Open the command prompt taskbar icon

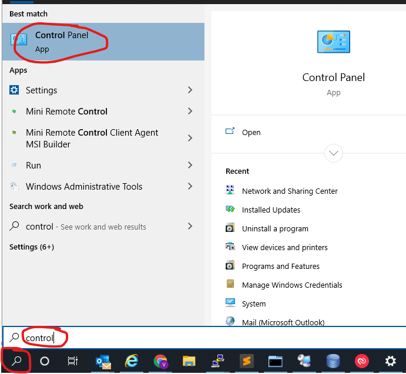coord(275,361)
